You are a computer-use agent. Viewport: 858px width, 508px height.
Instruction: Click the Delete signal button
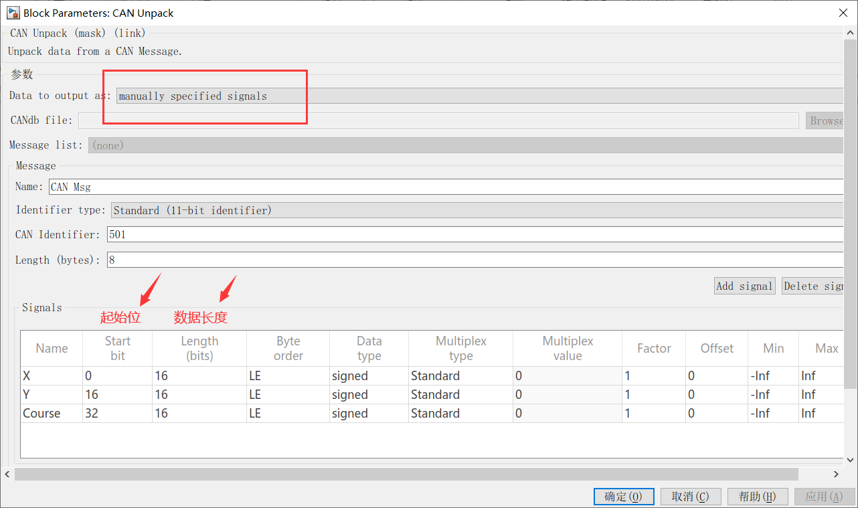coord(813,285)
